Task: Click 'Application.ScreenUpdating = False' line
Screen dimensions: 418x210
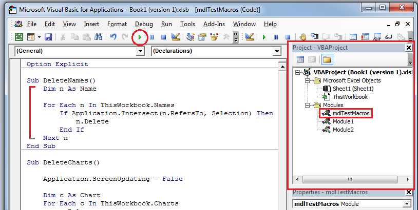Action: [113, 179]
